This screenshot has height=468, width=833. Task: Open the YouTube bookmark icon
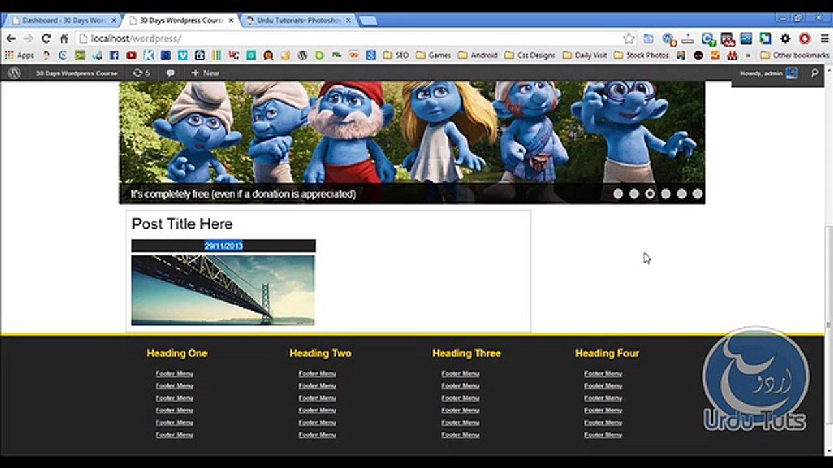coord(131,55)
